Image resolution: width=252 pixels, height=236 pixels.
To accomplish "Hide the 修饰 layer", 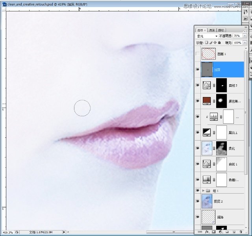I will [x=198, y=217].
